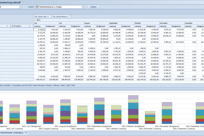Collapse the 2021 year group
This screenshot has width=204, height=136.
[x=35, y=20]
